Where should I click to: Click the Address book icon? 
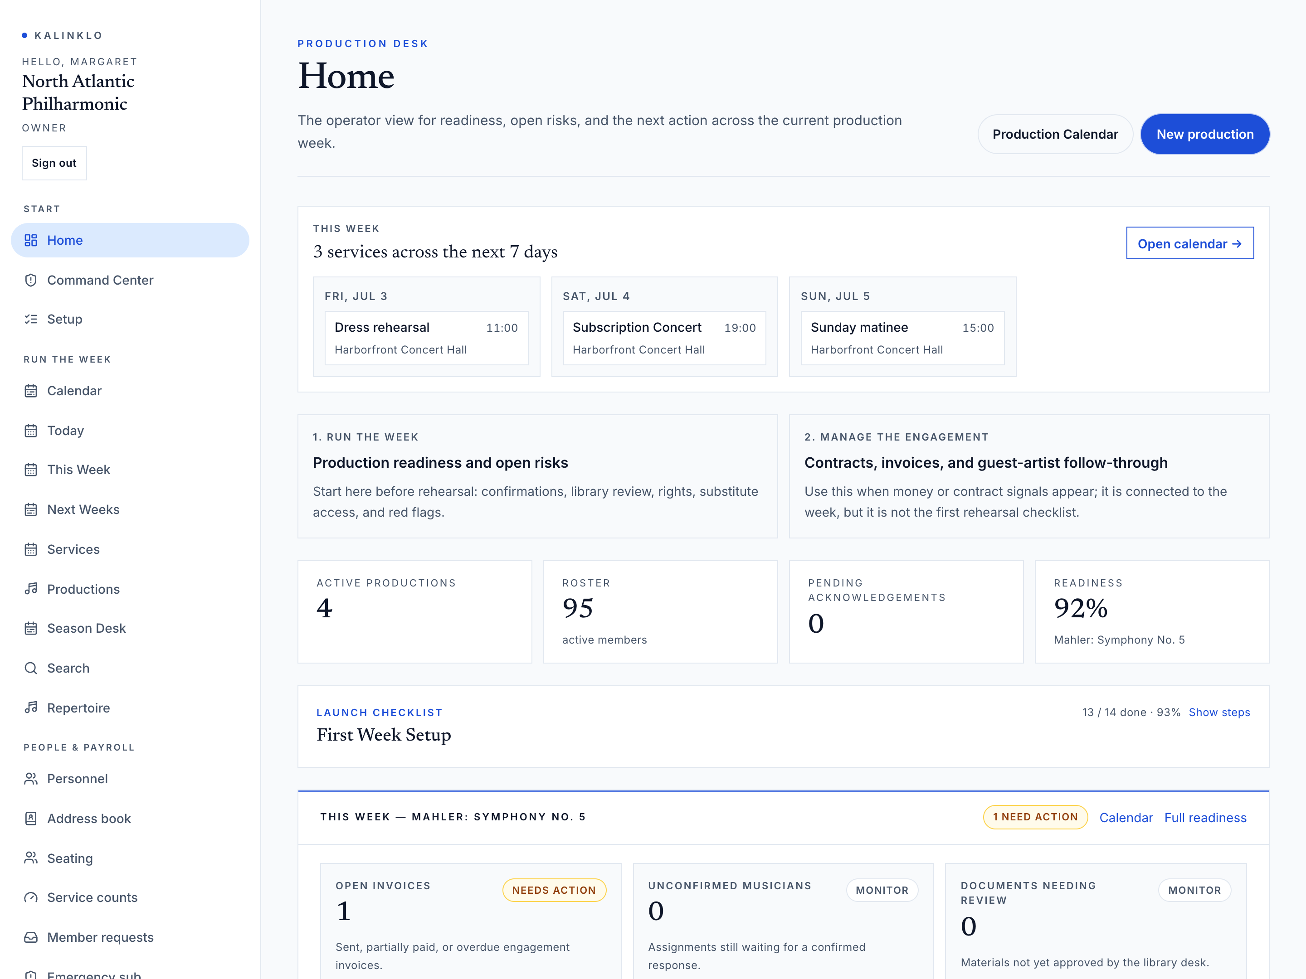tap(31, 819)
